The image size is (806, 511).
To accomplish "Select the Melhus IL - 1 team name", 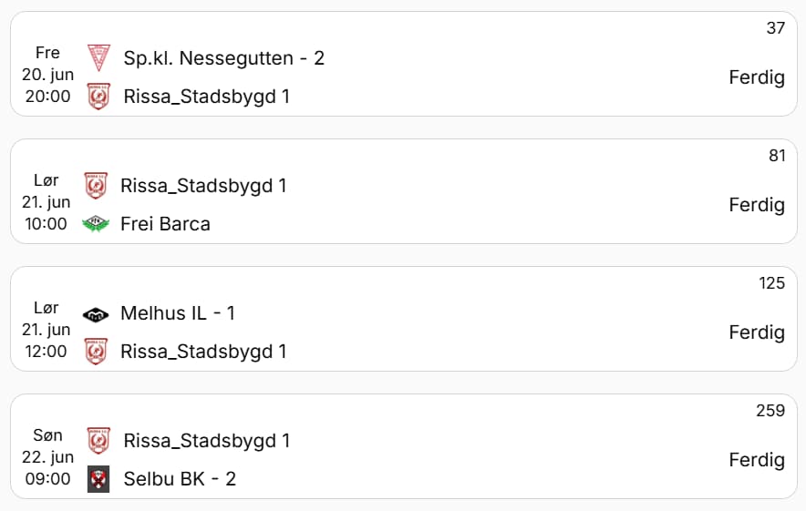I will pos(178,313).
